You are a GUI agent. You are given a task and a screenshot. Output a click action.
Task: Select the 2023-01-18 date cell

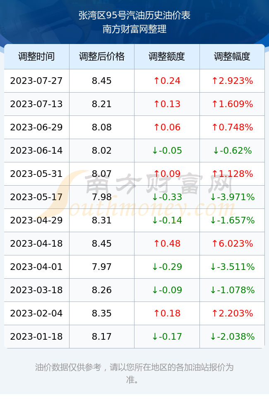click(36, 337)
